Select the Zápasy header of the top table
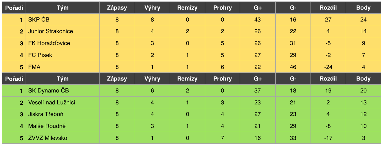Viewport: 383px width, 146px height. (x=117, y=8)
